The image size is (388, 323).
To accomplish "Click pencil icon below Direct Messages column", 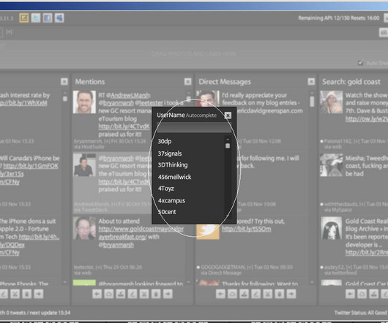I will coord(256,294).
